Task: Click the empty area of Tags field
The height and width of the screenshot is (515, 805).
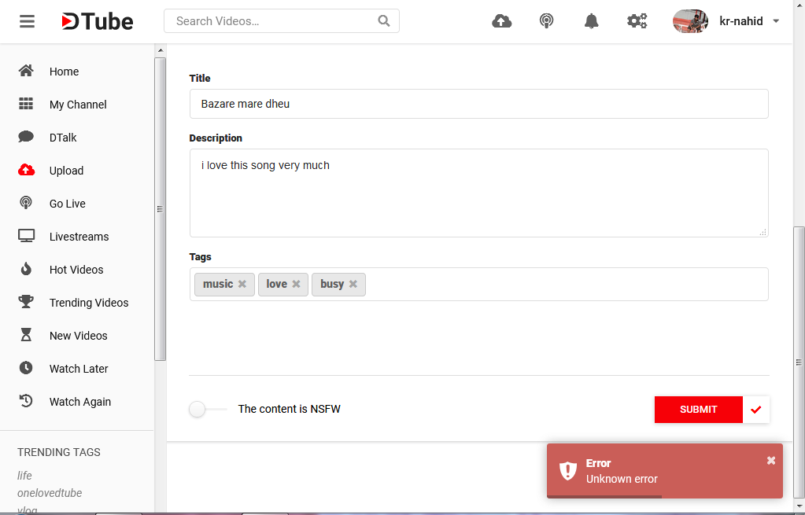Action: pos(565,284)
